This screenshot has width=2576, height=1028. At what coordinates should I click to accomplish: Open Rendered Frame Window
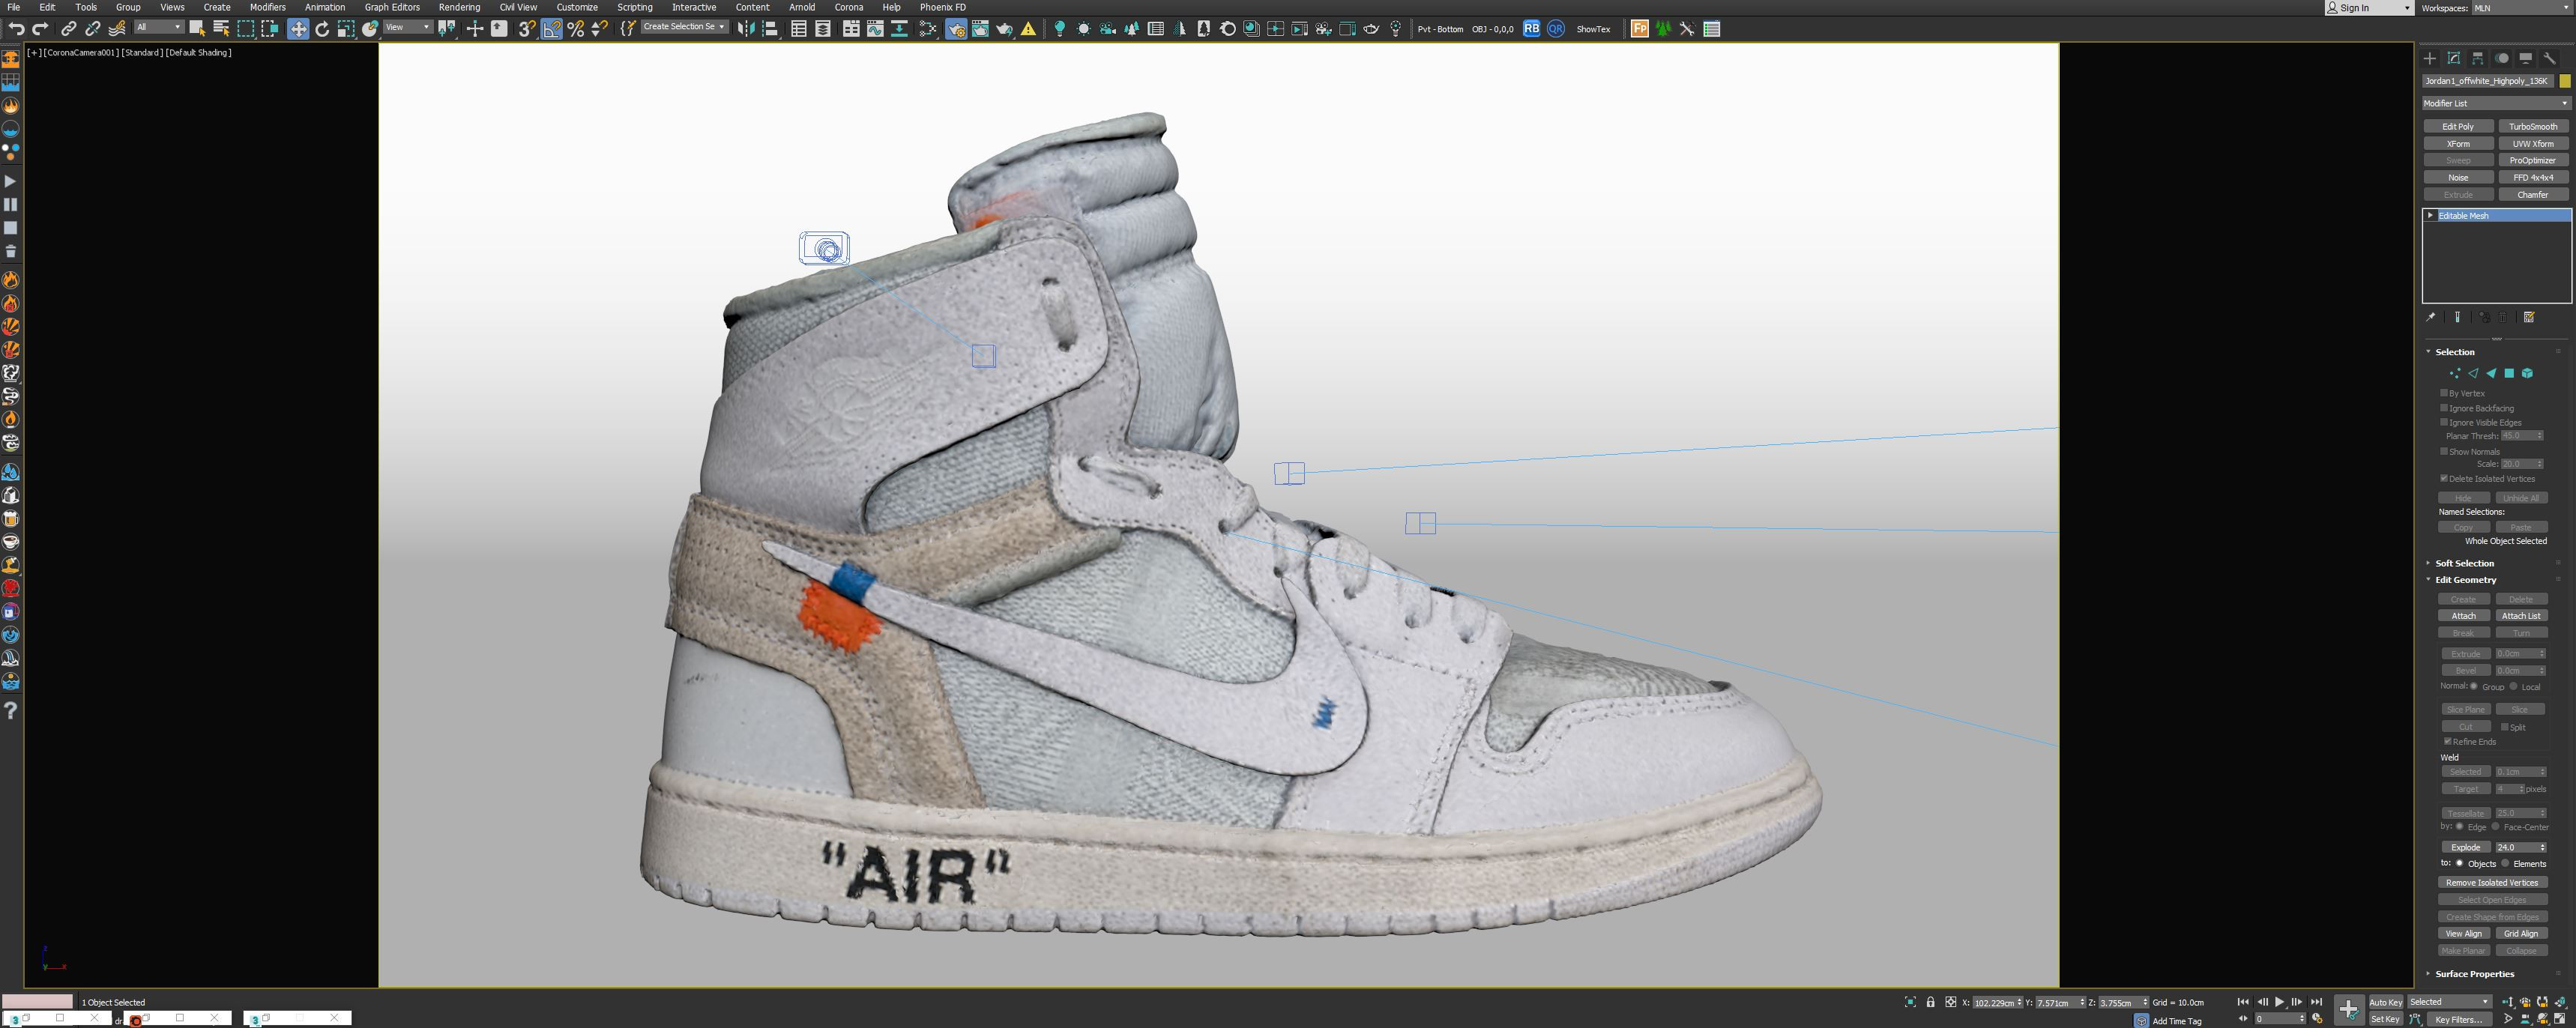[x=980, y=29]
